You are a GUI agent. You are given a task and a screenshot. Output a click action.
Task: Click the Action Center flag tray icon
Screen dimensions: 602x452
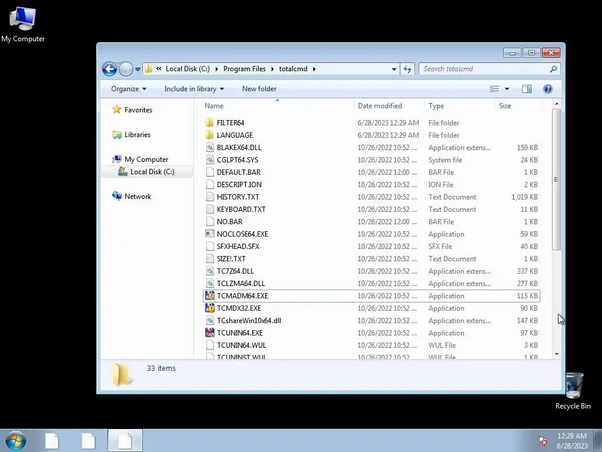(543, 441)
